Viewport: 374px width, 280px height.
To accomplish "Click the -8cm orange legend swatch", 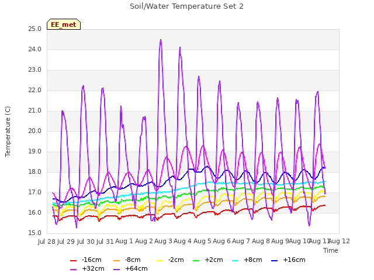I will pyautogui.click(x=117, y=261).
